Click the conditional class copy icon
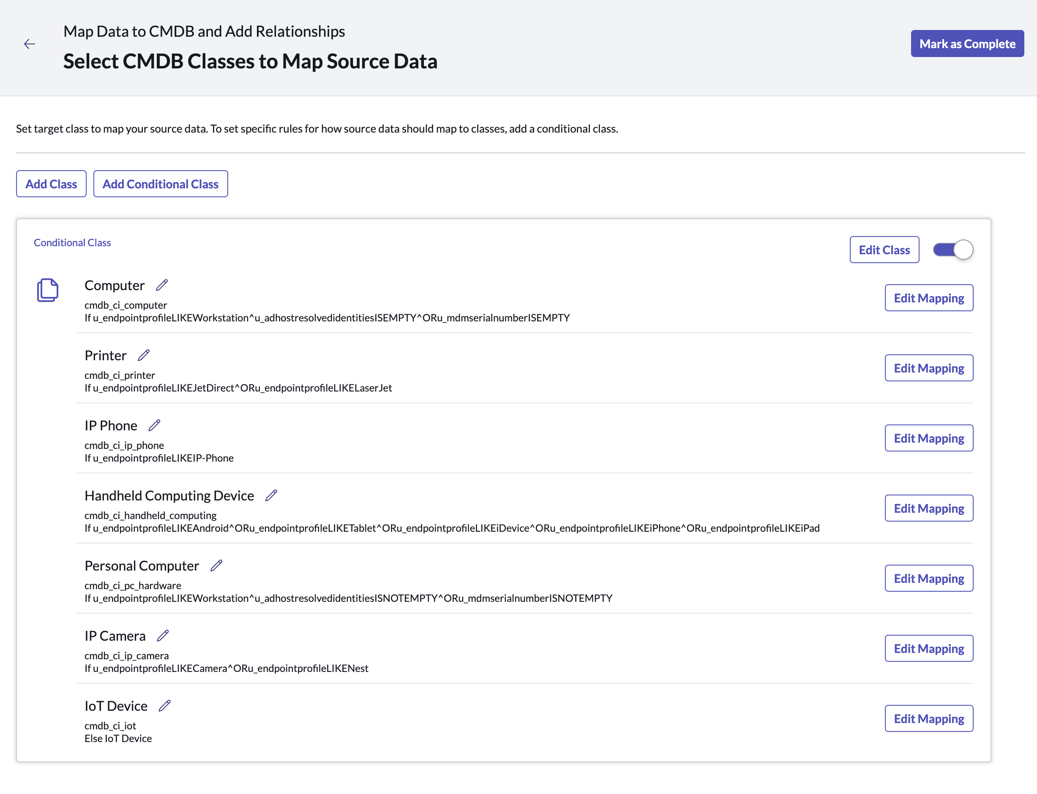This screenshot has height=794, width=1037. pos(47,290)
